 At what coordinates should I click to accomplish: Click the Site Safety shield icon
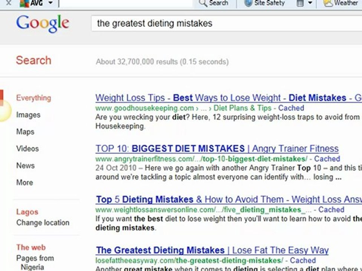point(248,3)
